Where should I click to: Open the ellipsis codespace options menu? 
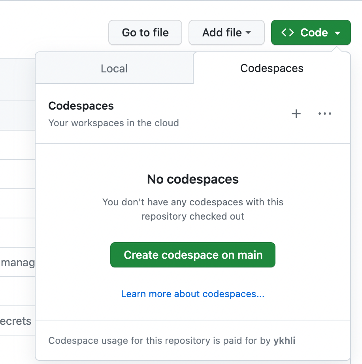pyautogui.click(x=325, y=114)
